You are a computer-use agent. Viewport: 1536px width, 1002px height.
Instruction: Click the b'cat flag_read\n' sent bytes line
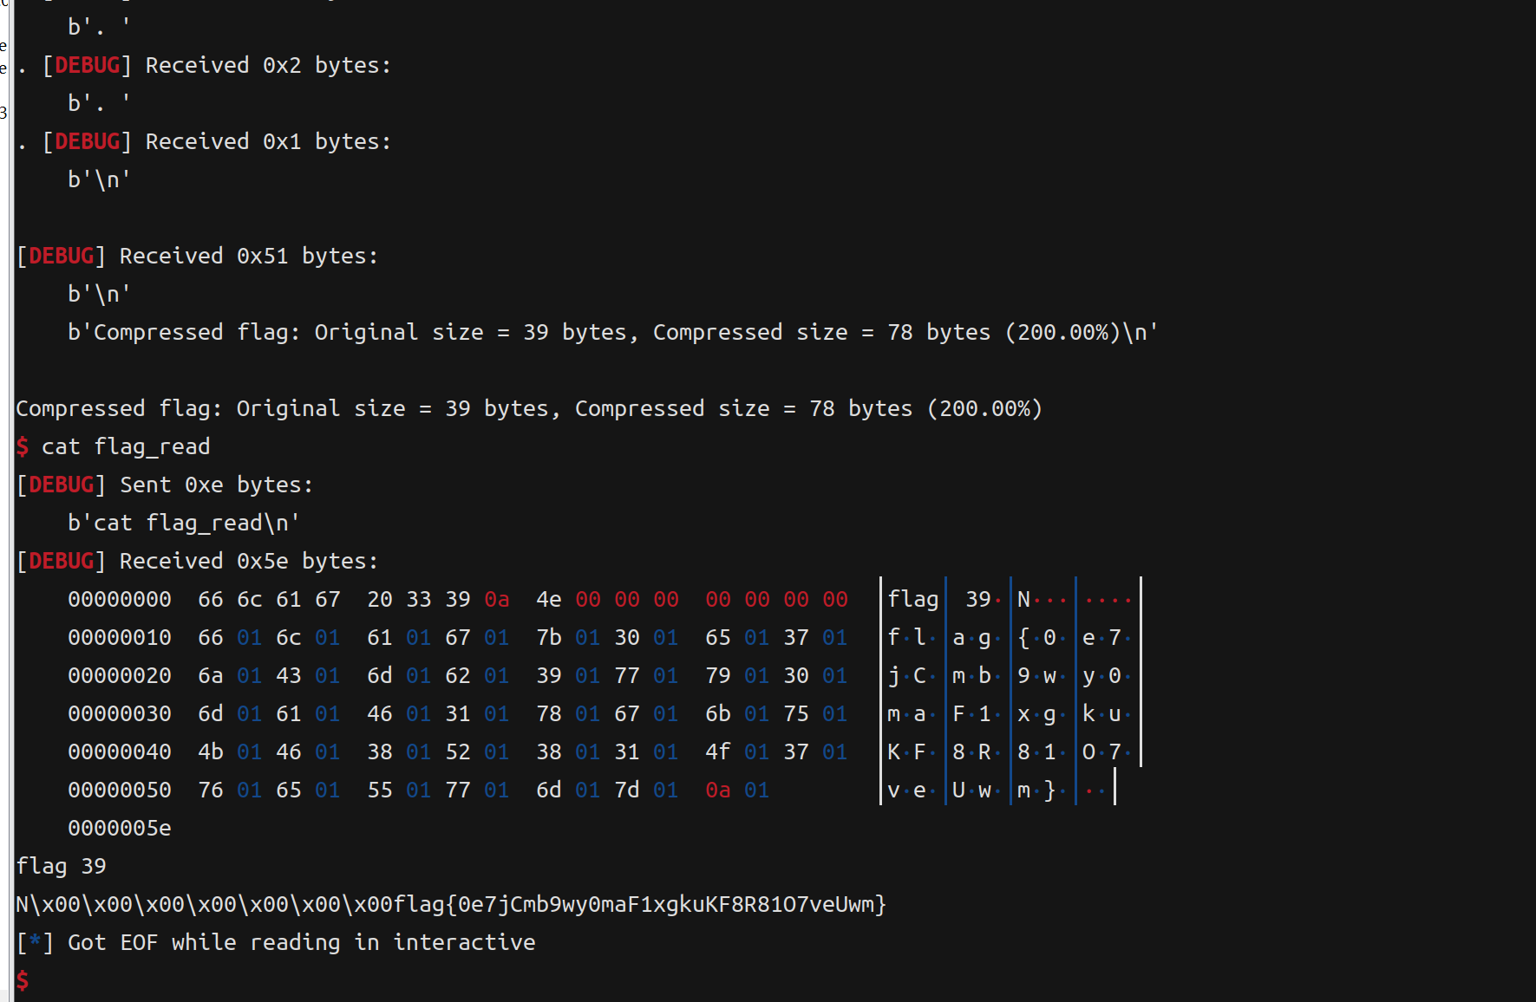(184, 523)
